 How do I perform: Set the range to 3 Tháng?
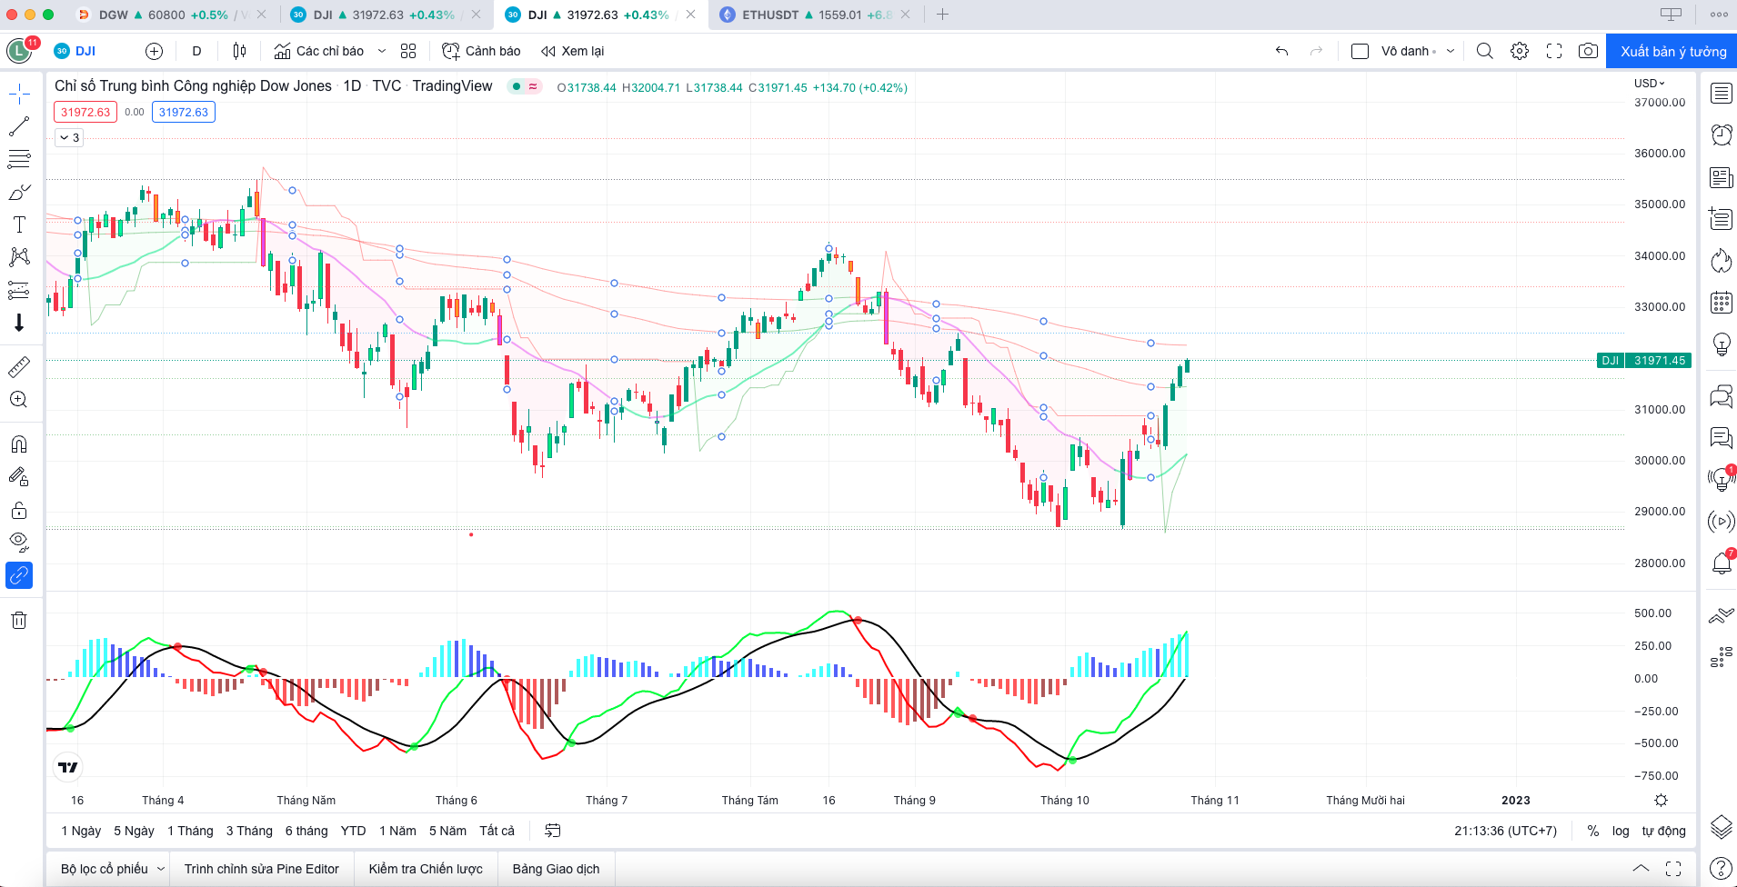249,831
